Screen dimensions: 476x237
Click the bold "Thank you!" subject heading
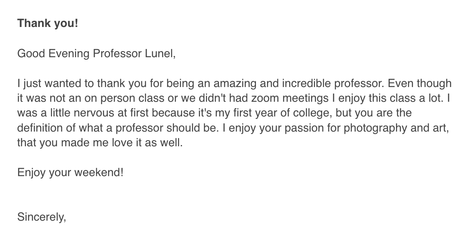[x=47, y=23]
